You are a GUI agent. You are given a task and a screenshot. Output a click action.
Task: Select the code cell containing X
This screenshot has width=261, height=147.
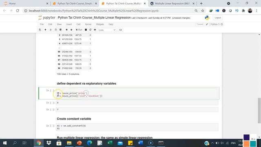tap(137, 103)
